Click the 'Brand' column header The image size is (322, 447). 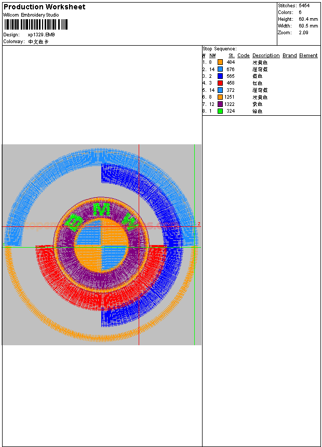pyautogui.click(x=289, y=56)
